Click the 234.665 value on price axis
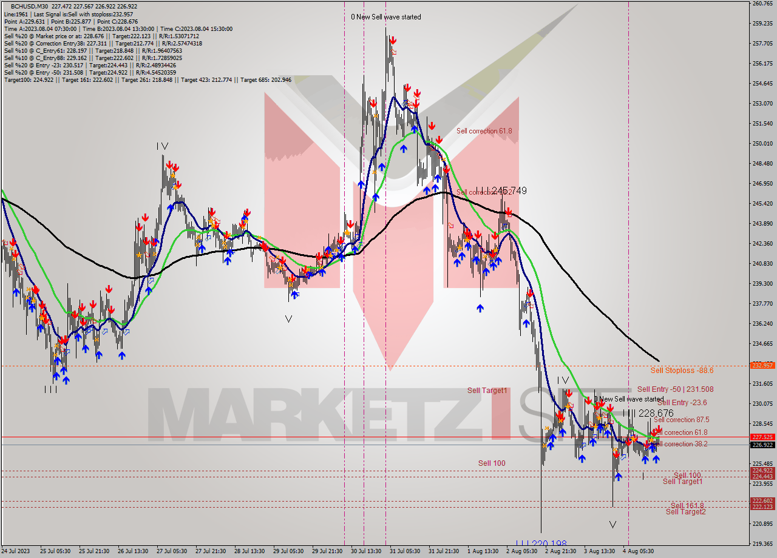Image resolution: width=777 pixels, height=558 pixels. click(x=762, y=343)
